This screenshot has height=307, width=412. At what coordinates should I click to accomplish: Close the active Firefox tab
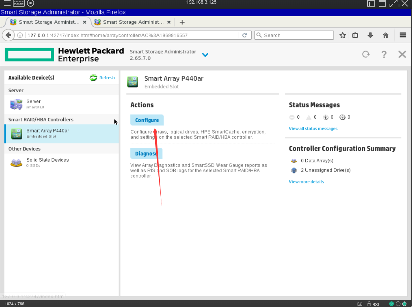pyautogui.click(x=85, y=22)
